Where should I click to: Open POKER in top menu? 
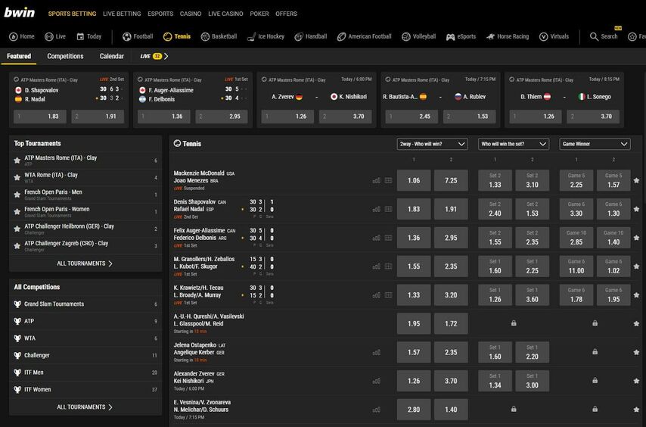coord(259,14)
